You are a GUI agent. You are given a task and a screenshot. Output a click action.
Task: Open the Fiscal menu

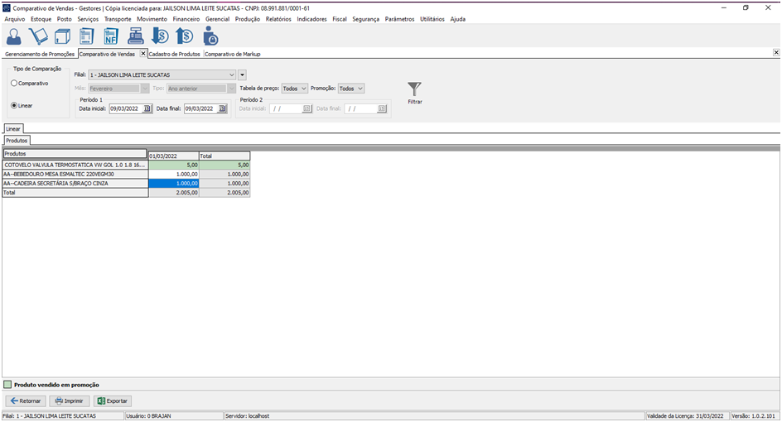[x=340, y=19]
